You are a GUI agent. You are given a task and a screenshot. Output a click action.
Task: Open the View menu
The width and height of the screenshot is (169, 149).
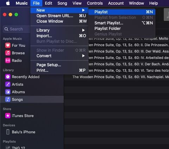(x=77, y=3)
